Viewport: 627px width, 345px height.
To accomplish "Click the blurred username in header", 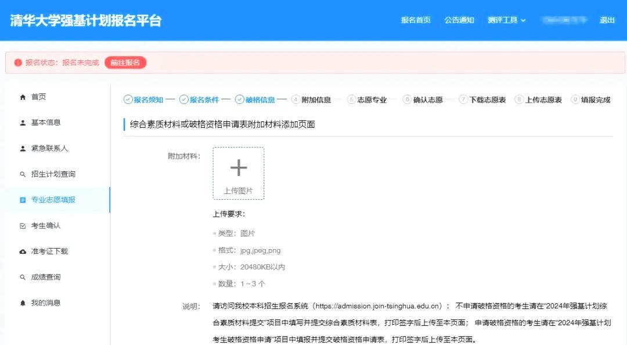I will (564, 20).
